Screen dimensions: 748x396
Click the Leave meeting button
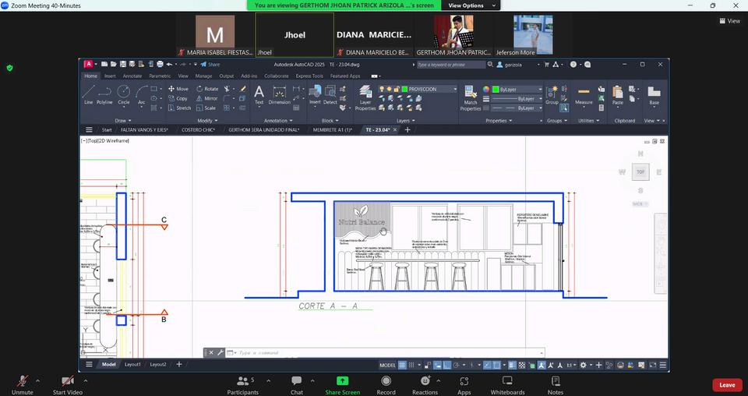click(727, 384)
